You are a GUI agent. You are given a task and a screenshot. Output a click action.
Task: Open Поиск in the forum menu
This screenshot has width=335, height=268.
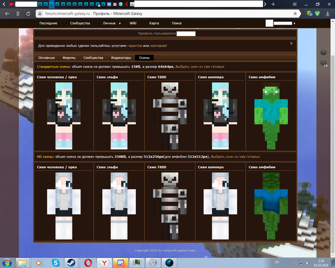pyautogui.click(x=177, y=23)
